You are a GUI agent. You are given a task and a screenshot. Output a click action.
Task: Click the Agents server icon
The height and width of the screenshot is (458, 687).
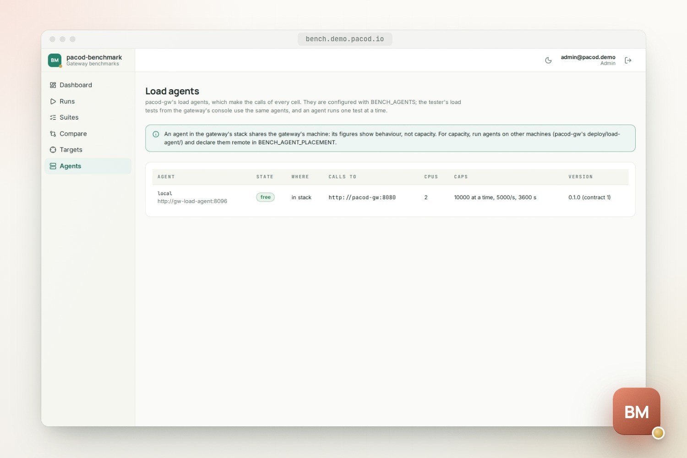[x=53, y=166]
